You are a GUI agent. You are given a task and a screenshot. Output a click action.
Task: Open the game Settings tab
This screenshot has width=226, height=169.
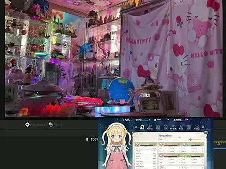197,127
